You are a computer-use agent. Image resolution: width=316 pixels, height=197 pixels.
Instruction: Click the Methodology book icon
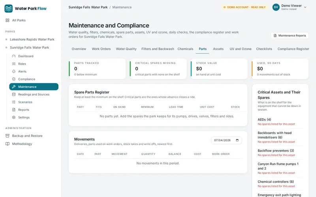point(8,144)
